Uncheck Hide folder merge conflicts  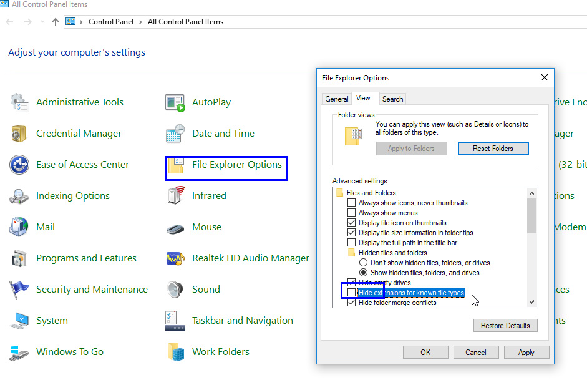click(352, 303)
